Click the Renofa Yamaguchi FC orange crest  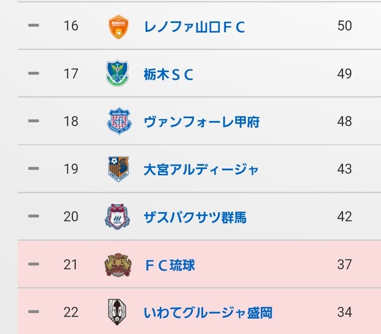118,27
